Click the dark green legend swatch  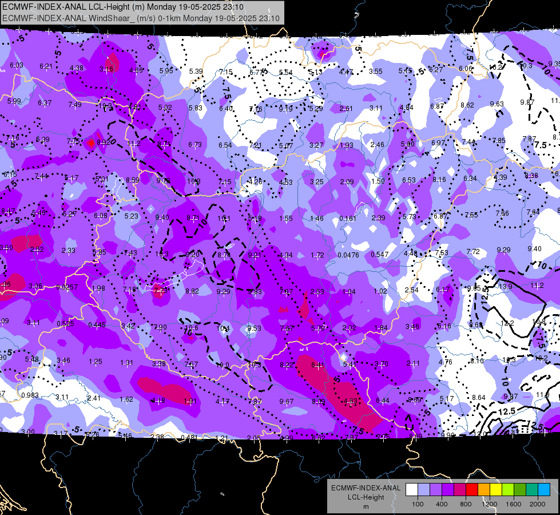tap(519, 489)
